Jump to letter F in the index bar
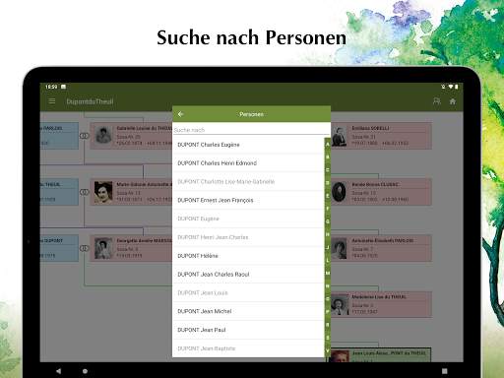The width and height of the screenshot is (504, 378). coord(328,209)
